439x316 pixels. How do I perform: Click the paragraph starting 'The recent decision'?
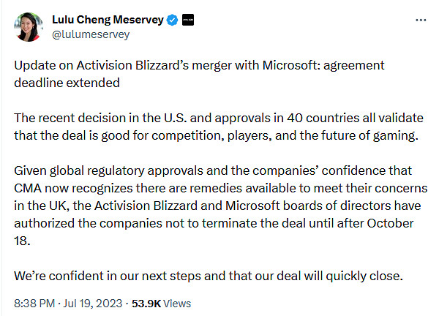(218, 124)
